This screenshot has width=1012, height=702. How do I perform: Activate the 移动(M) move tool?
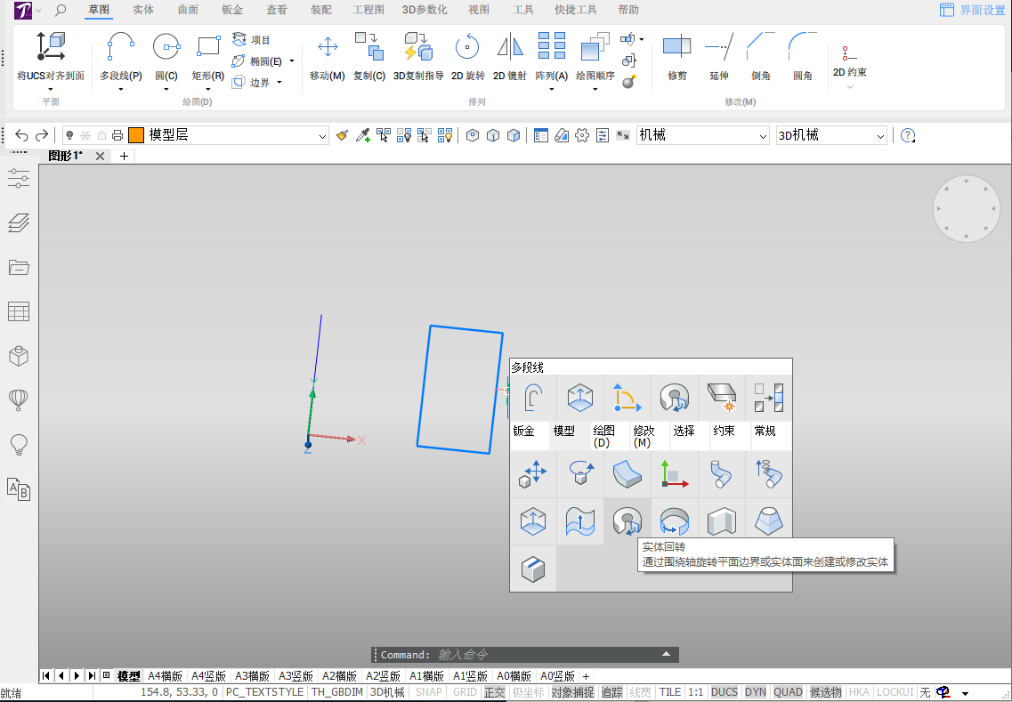point(328,47)
